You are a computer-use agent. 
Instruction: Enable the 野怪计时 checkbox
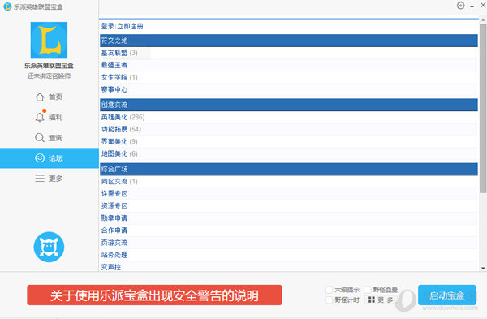(330, 300)
